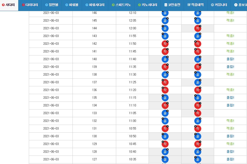
Task: Pick round 141's 짝 ball with badge 3
Action: pos(198,51)
